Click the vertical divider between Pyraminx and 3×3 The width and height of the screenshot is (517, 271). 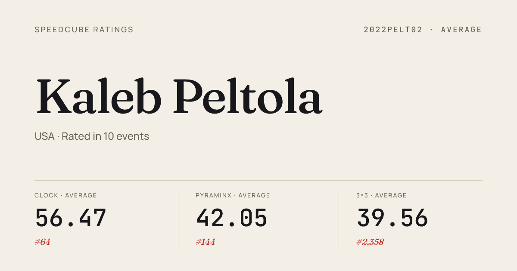point(339,219)
